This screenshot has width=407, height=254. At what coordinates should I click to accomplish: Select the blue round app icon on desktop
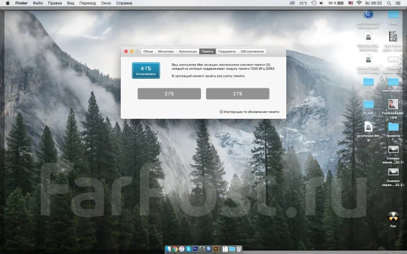point(368,14)
